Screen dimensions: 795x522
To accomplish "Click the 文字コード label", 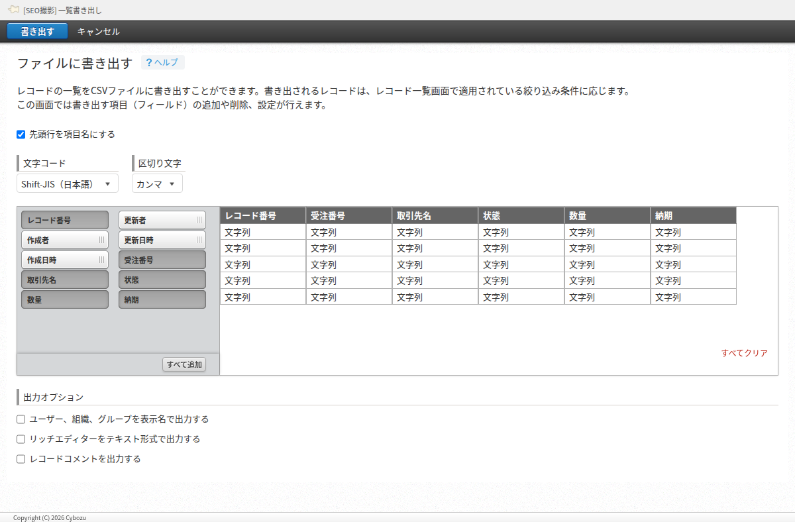I will tap(44, 164).
